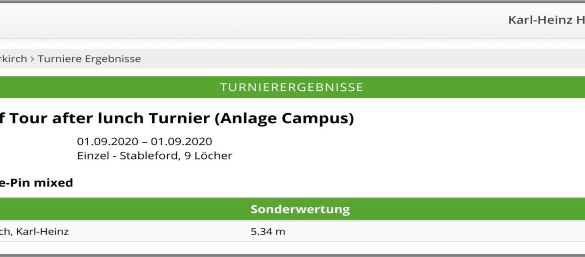Image resolution: width=585 pixels, height=257 pixels.
Task: Click the green results table header row
Action: 292,208
